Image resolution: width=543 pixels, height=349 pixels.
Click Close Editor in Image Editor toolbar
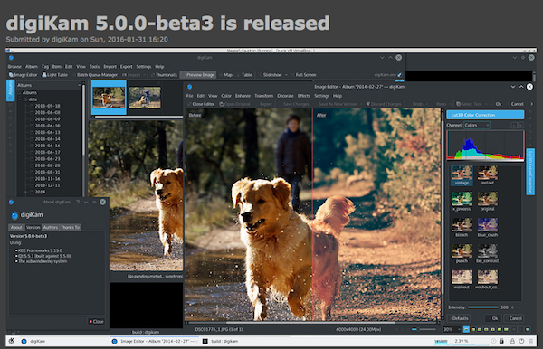pos(201,104)
